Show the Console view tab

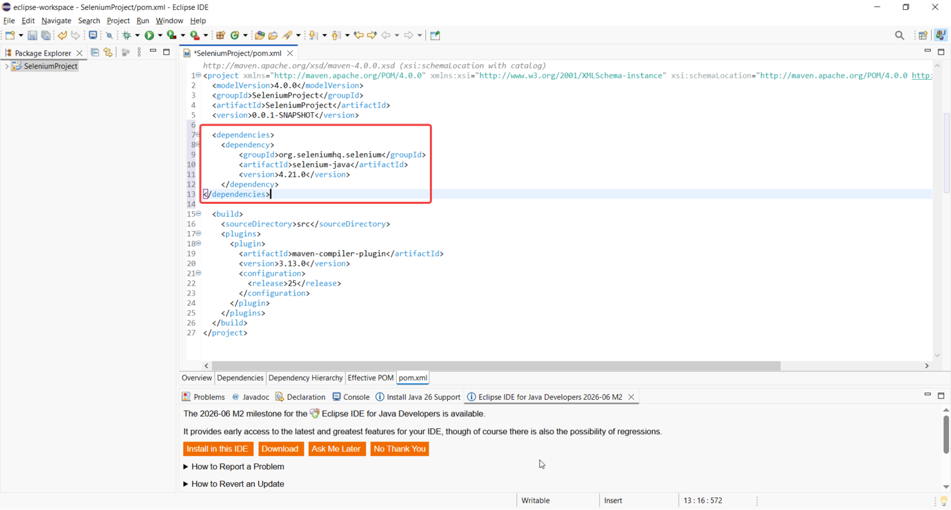[351, 397]
